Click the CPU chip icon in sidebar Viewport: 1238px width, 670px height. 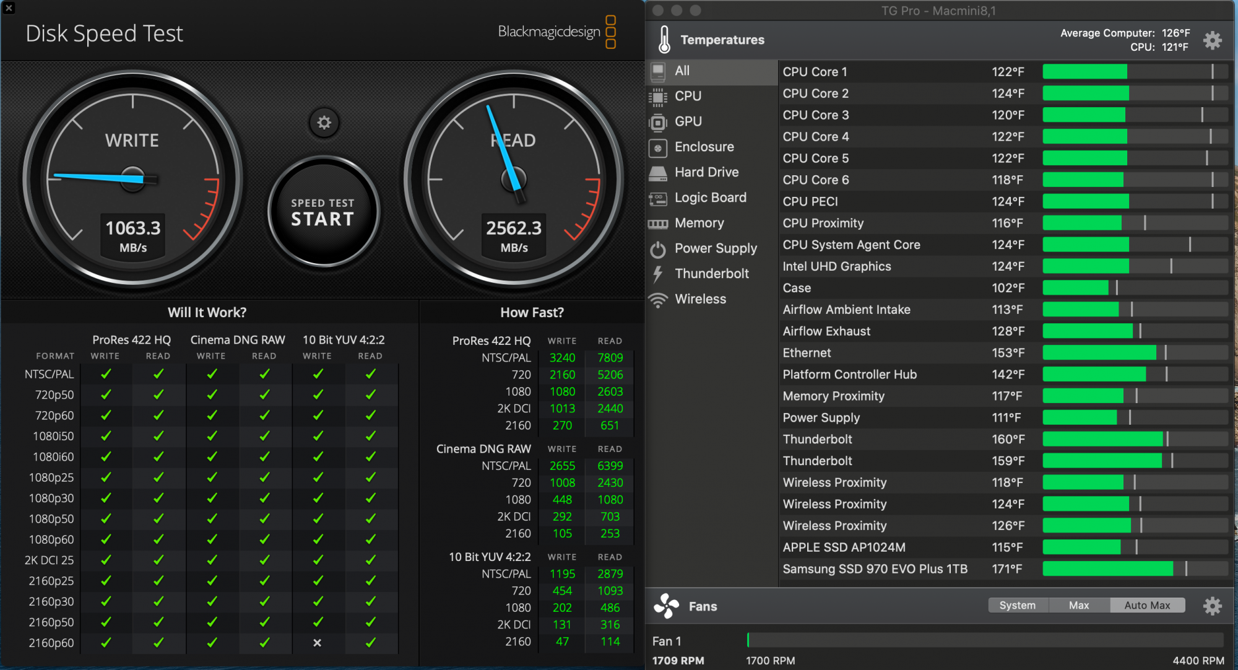658,97
